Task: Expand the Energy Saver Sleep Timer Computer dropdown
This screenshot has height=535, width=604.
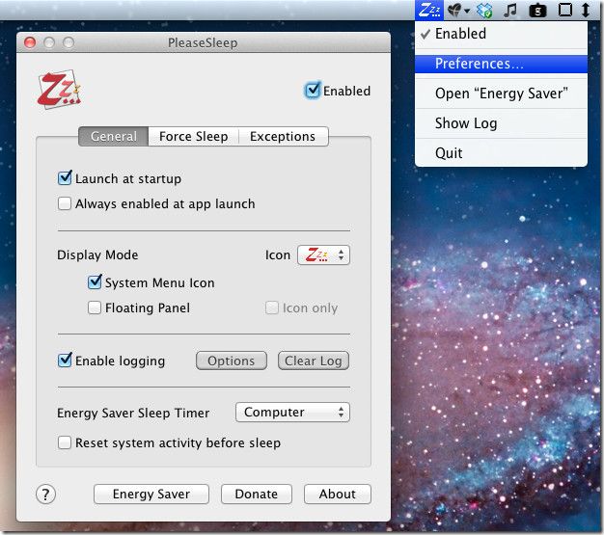Action: [x=292, y=413]
